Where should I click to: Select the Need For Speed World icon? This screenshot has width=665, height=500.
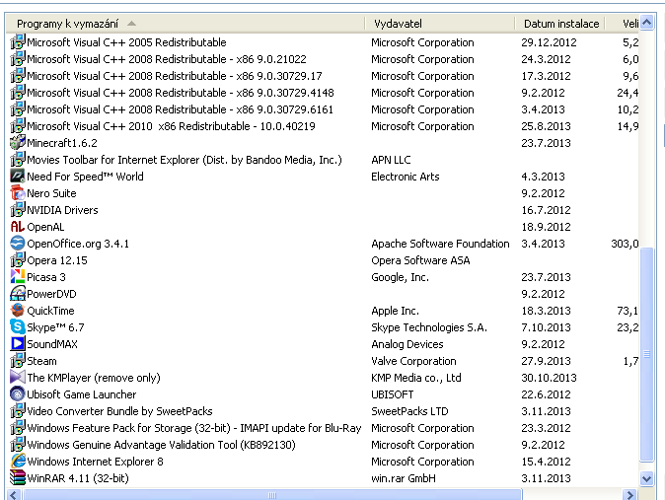click(18, 177)
